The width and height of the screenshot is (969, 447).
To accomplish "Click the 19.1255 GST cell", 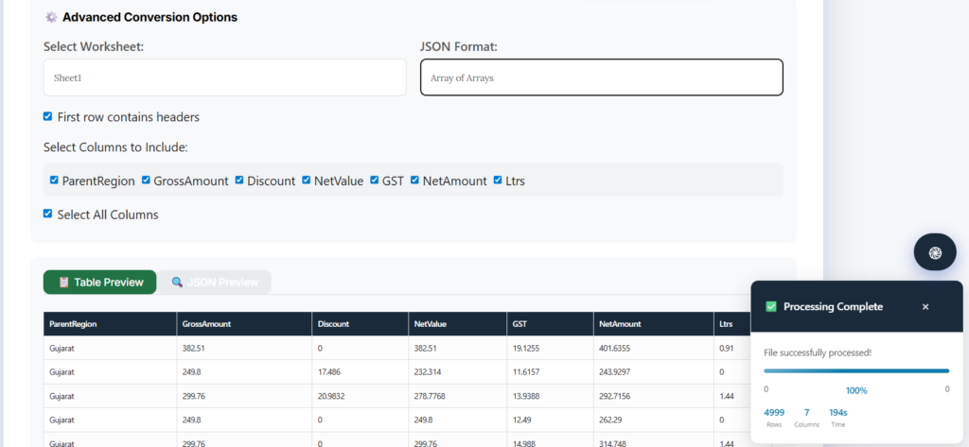I will [550, 348].
